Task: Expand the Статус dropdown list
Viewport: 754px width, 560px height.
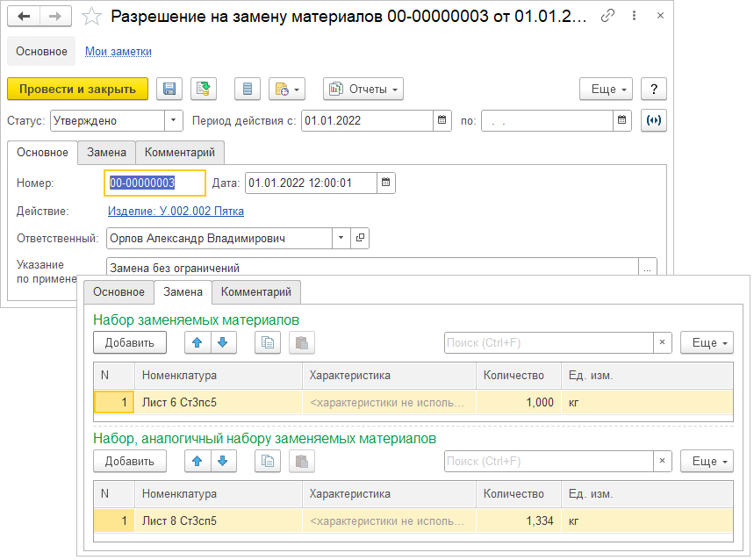Action: pos(174,120)
